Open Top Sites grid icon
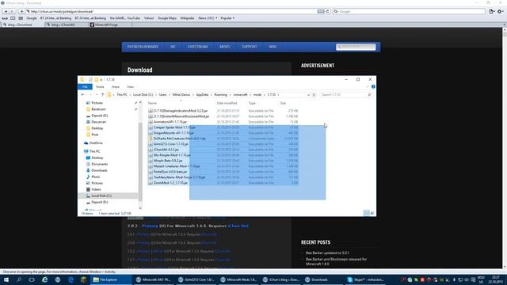The height and width of the screenshot is (285, 507). [21, 18]
